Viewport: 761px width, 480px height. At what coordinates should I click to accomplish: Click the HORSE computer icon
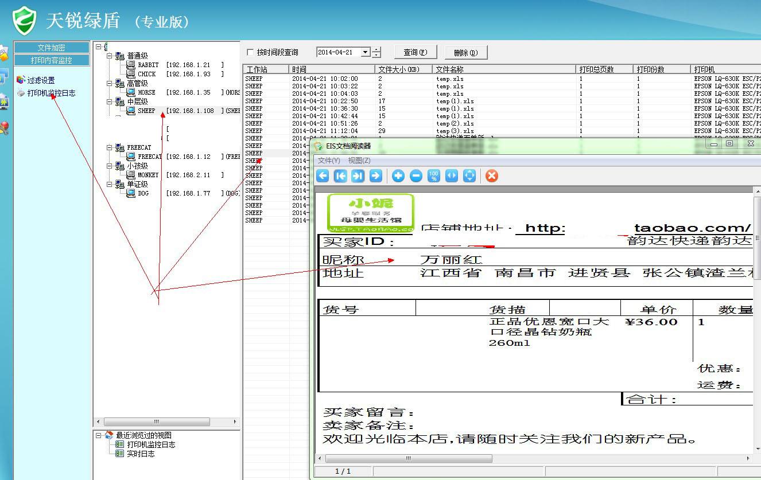tap(131, 92)
